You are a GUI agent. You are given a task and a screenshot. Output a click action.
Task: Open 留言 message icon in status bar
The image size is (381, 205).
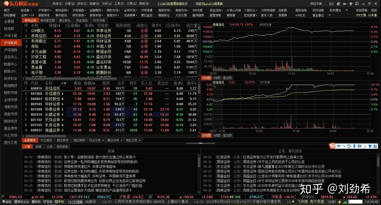coord(7,202)
